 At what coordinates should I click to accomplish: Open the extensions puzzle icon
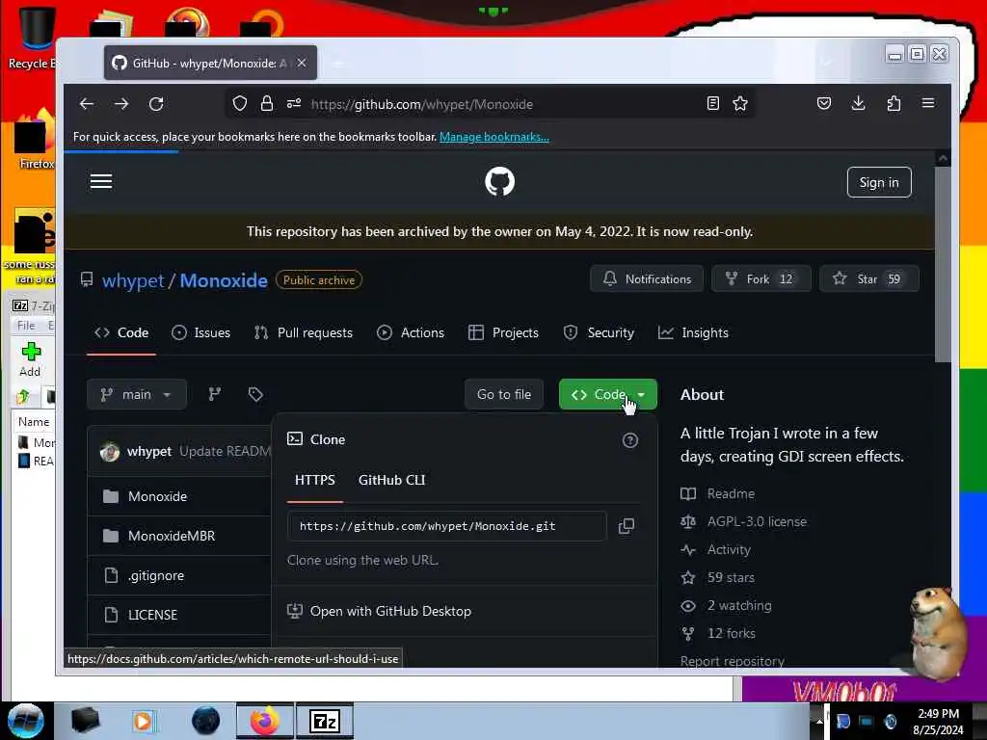(x=894, y=104)
